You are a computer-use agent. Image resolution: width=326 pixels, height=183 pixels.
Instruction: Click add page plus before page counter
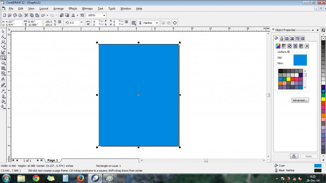pyautogui.click(x=17, y=160)
